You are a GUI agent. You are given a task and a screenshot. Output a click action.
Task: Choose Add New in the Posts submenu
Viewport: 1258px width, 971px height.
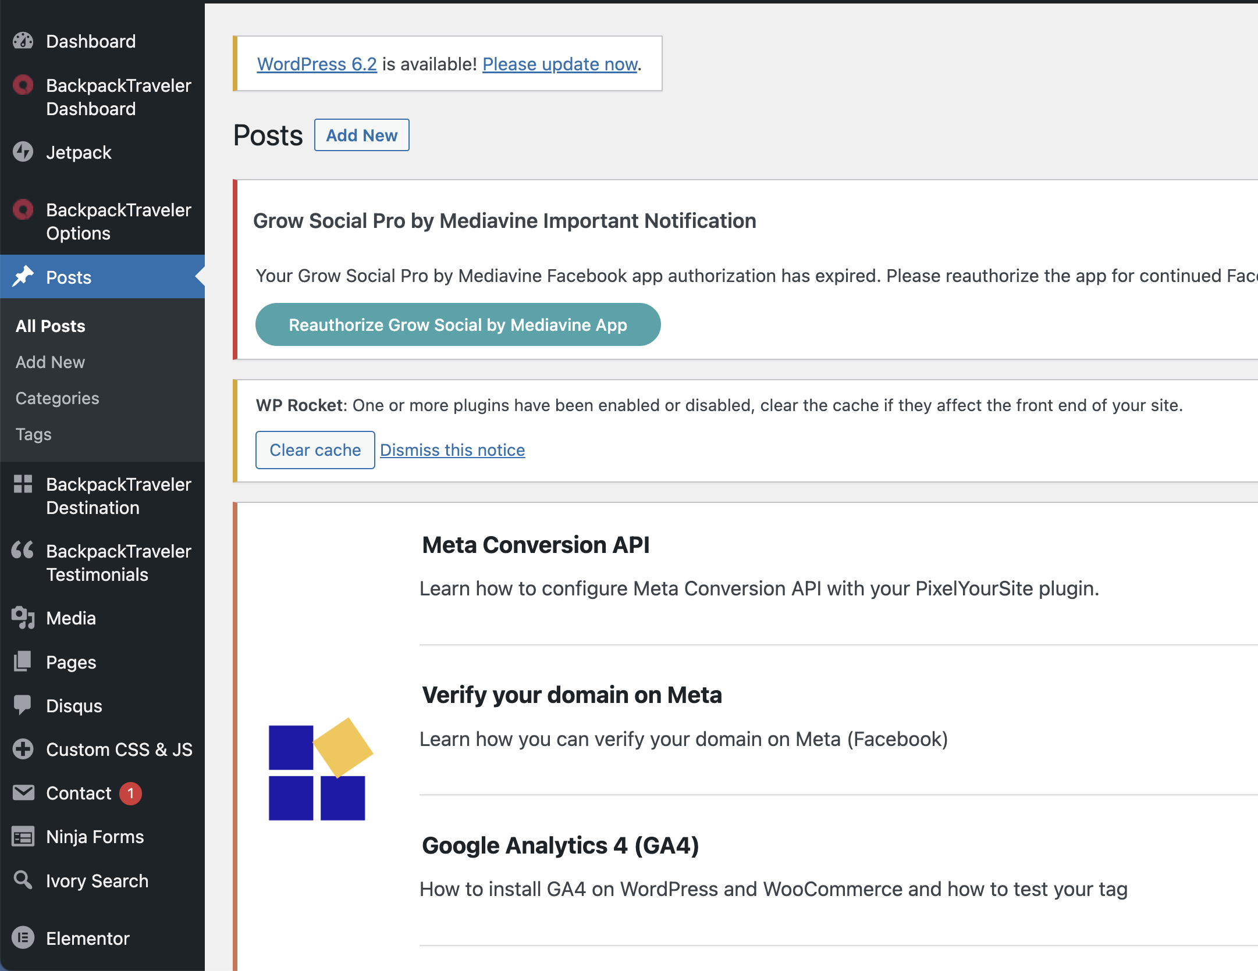[x=51, y=362]
